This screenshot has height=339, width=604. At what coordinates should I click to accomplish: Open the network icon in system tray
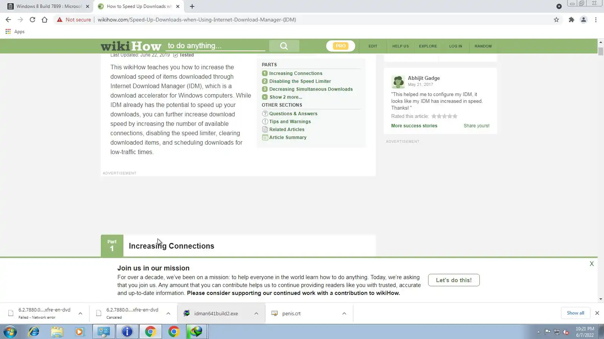(x=557, y=332)
